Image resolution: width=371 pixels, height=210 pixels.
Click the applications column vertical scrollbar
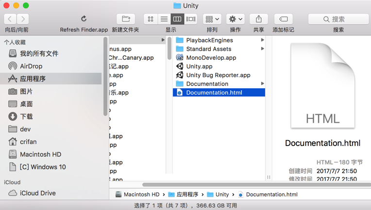coord(169,48)
